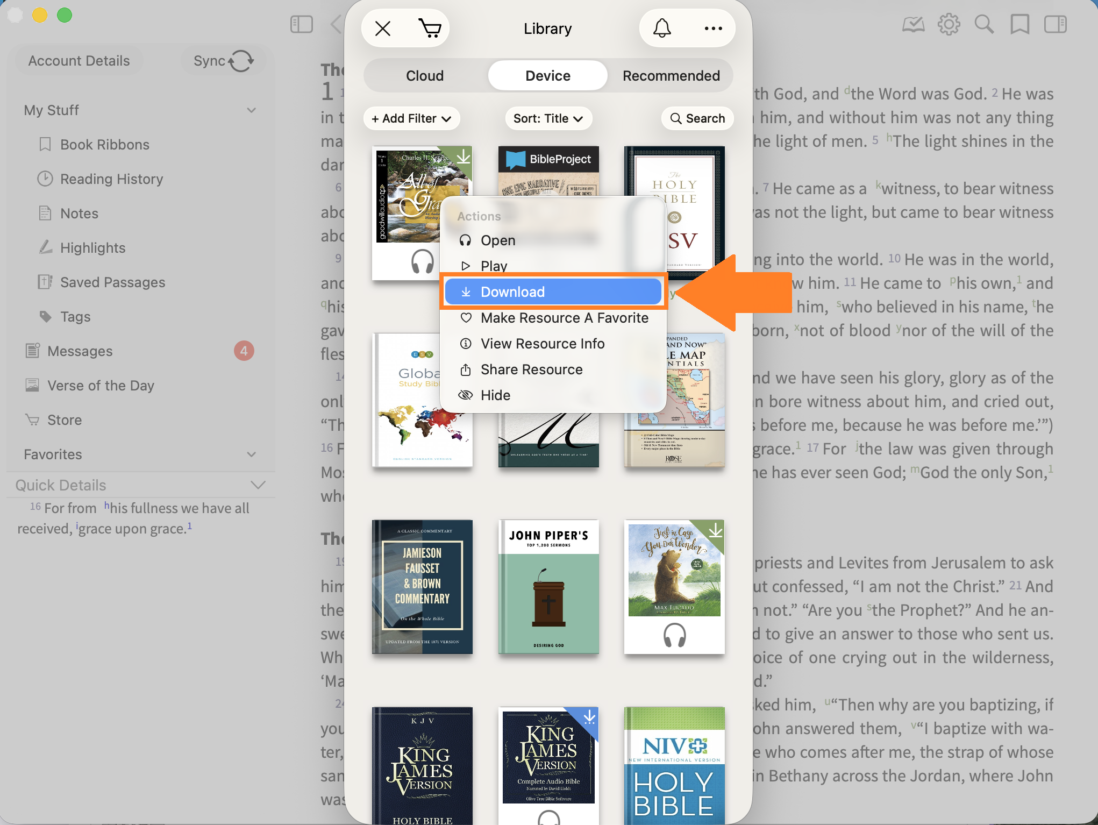Click the green macOS fullscreen button
This screenshot has height=825, width=1098.
(x=65, y=15)
